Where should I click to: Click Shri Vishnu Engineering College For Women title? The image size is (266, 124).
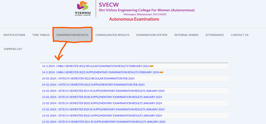pyautogui.click(x=147, y=10)
